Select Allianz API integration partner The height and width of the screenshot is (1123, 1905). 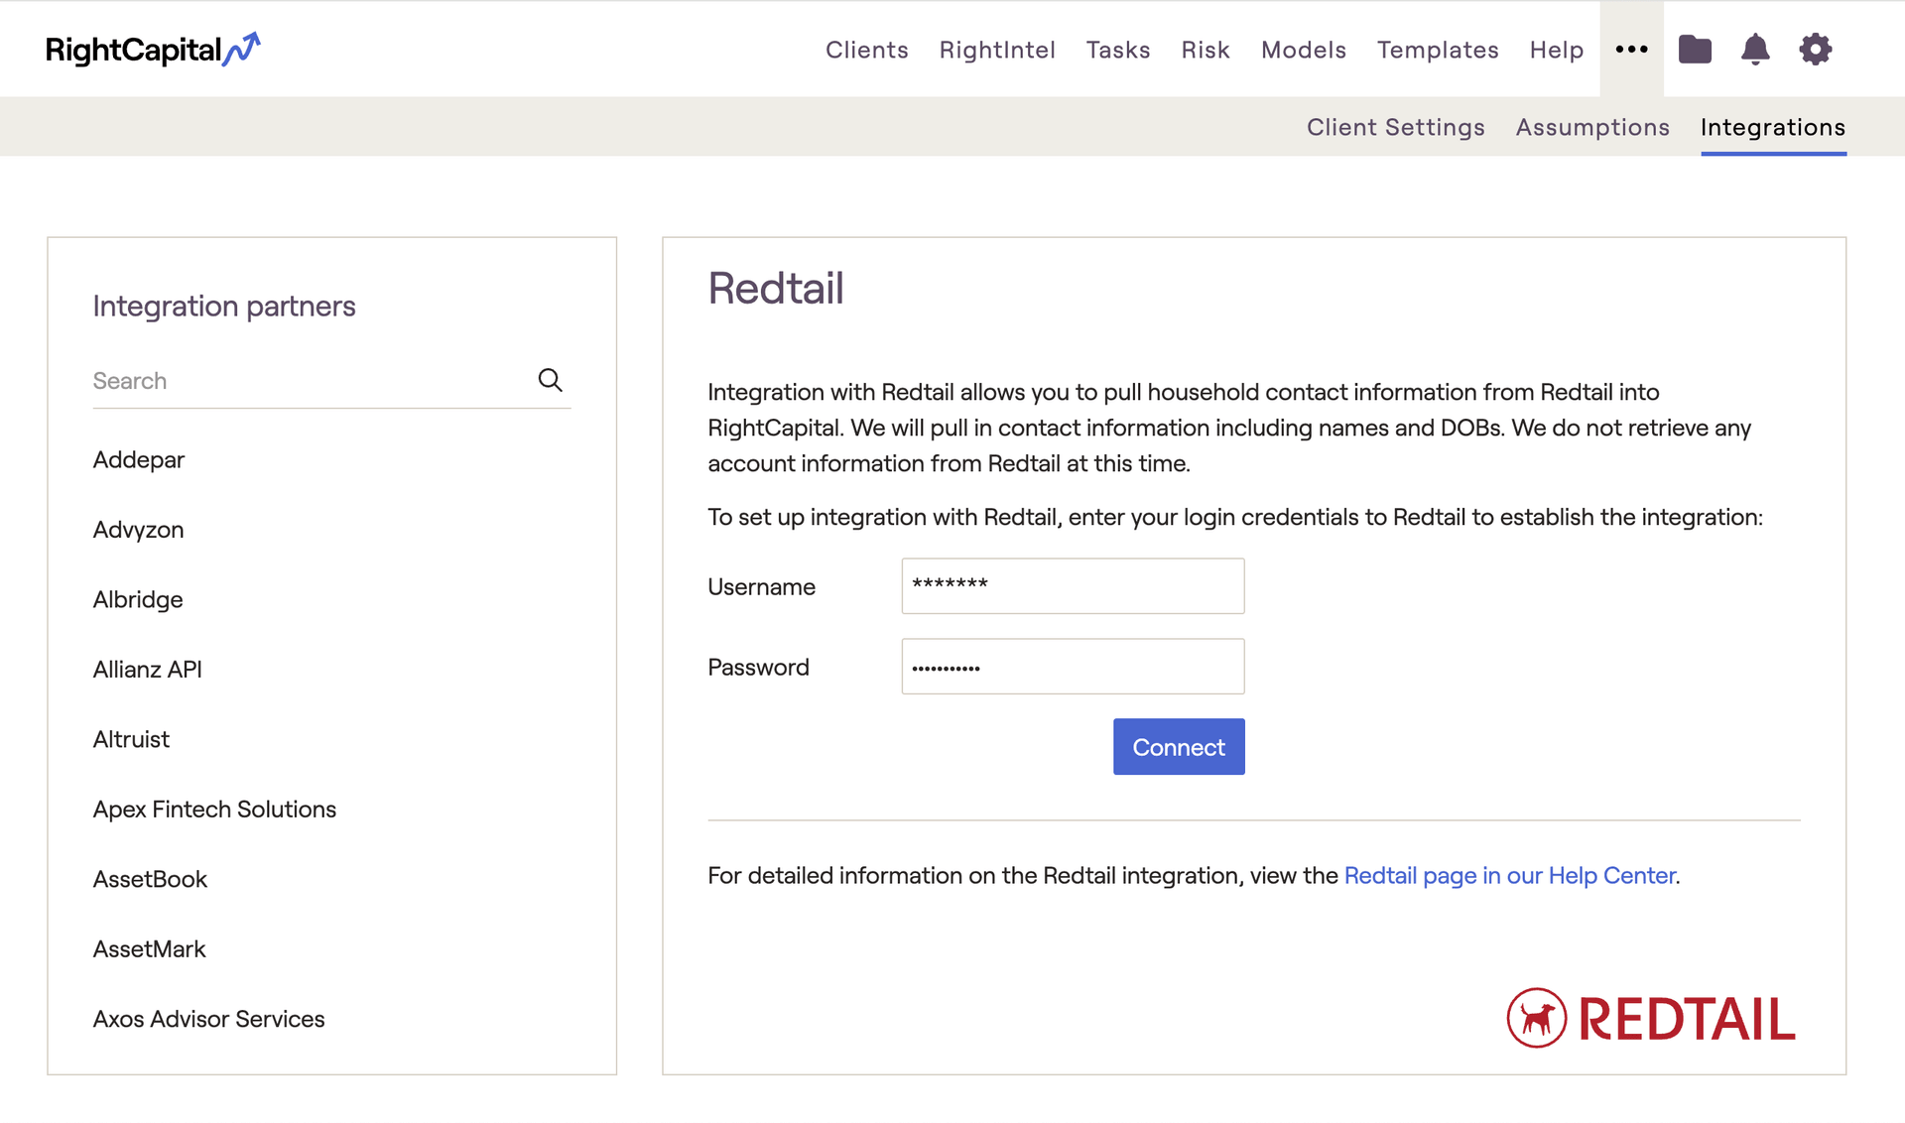click(148, 670)
